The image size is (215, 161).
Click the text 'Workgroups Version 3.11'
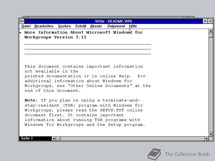(x=55, y=37)
